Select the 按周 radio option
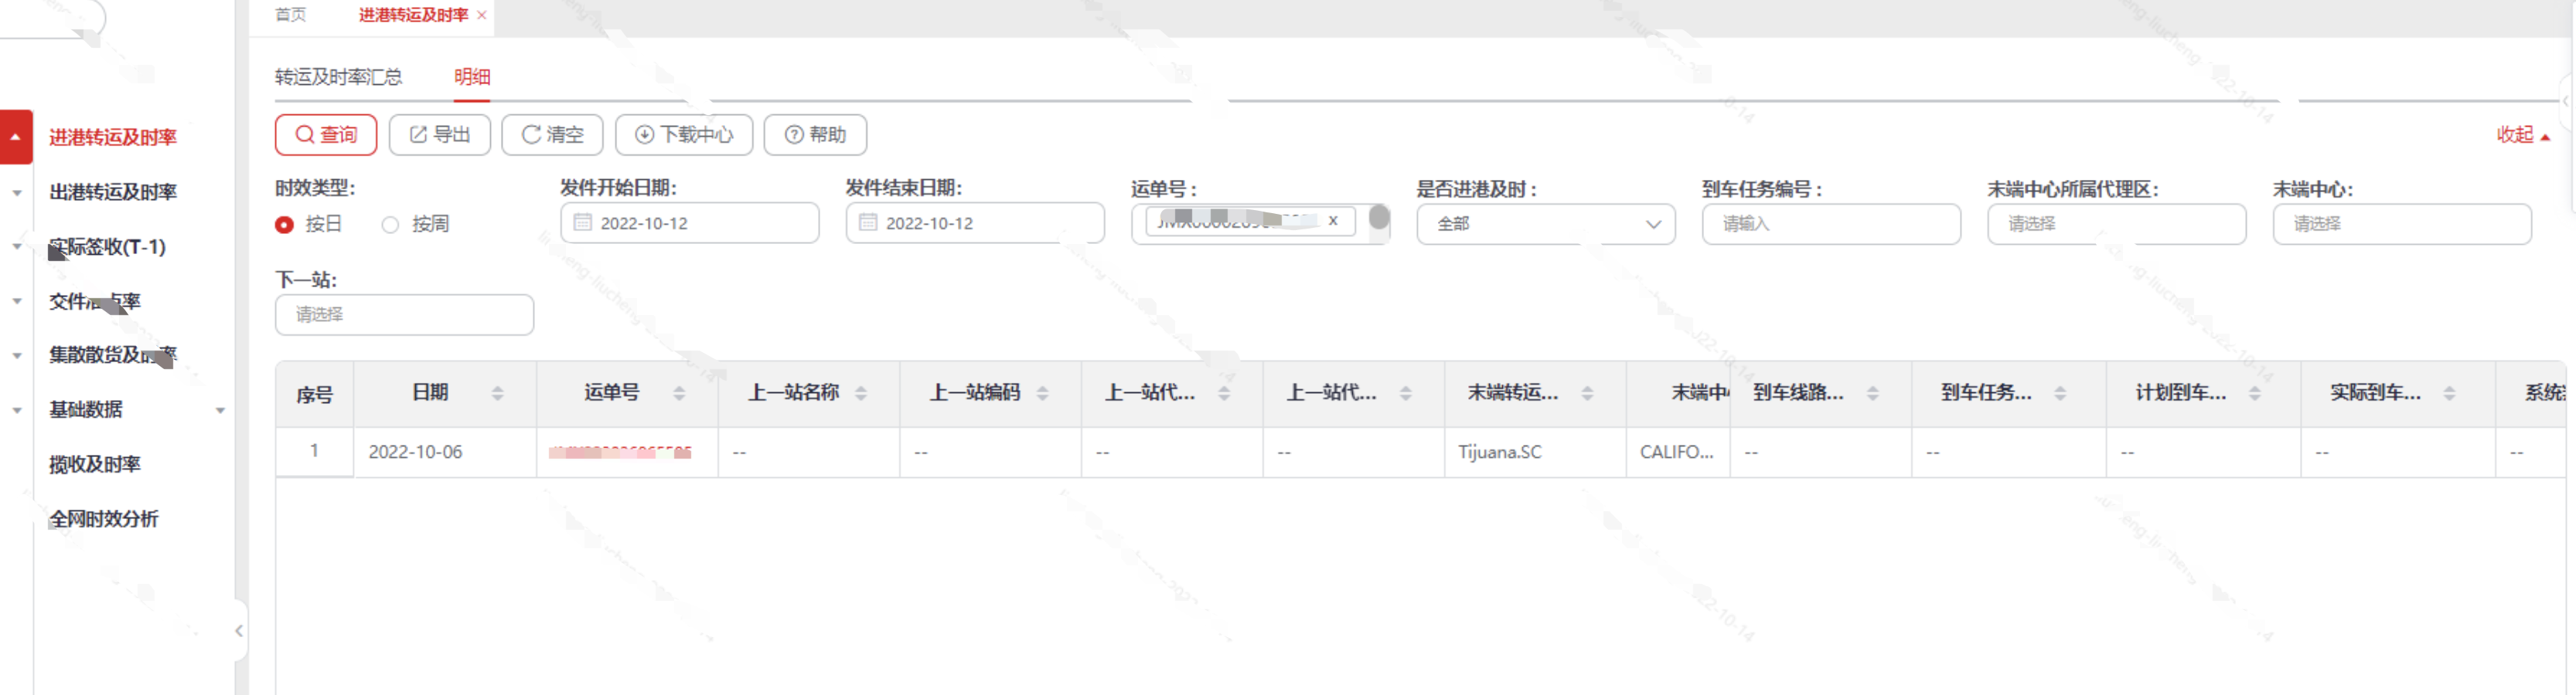Viewport: 2576px width, 695px height. click(415, 224)
